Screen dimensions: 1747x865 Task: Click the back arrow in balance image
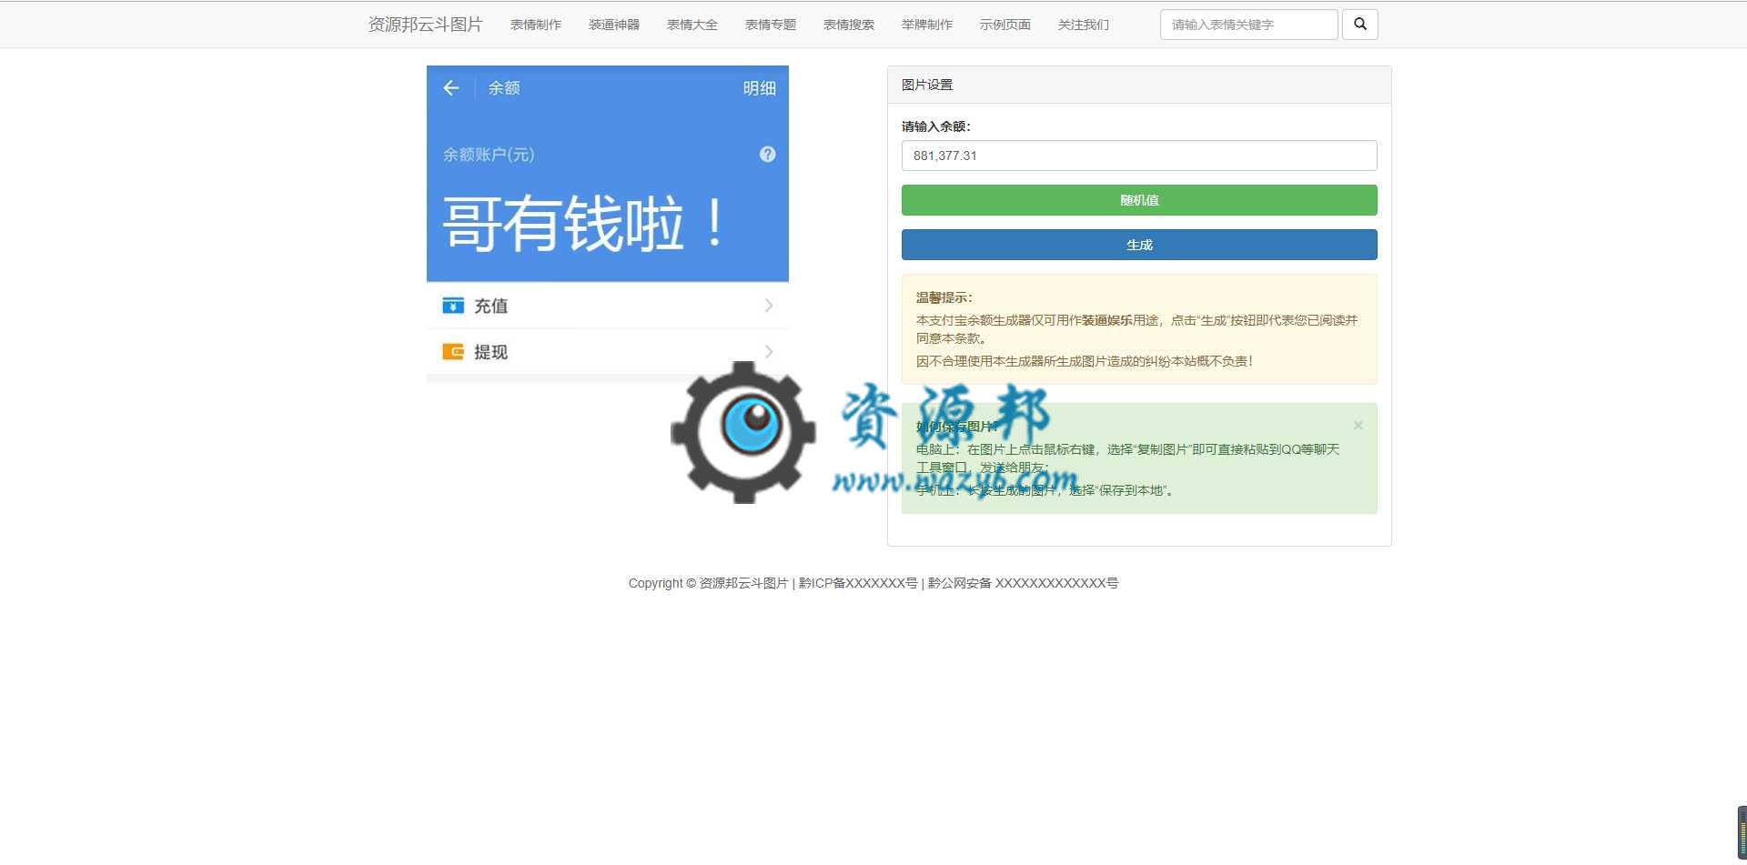pyautogui.click(x=451, y=88)
